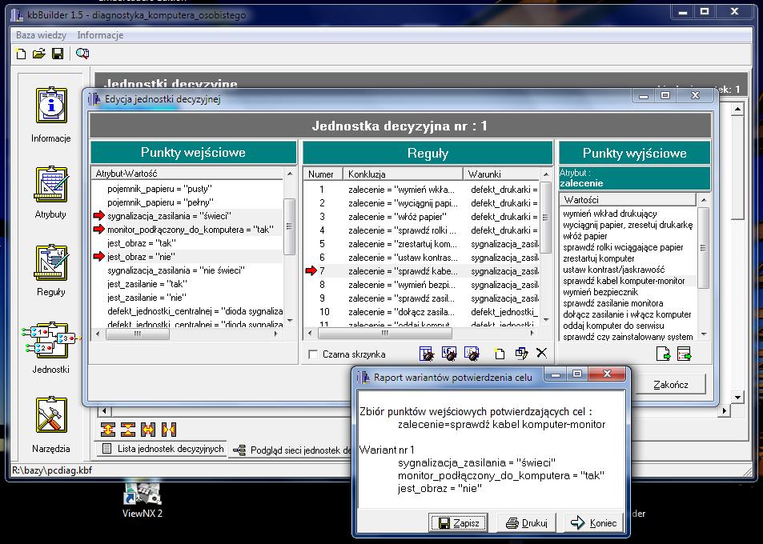Open the Informacje menu
Image resolution: width=763 pixels, height=544 pixels.
[100, 35]
